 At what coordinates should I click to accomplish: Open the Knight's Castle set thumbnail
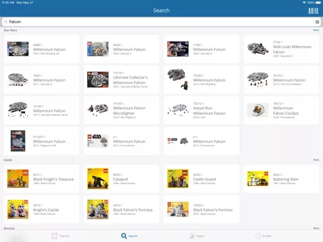click(x=18, y=209)
